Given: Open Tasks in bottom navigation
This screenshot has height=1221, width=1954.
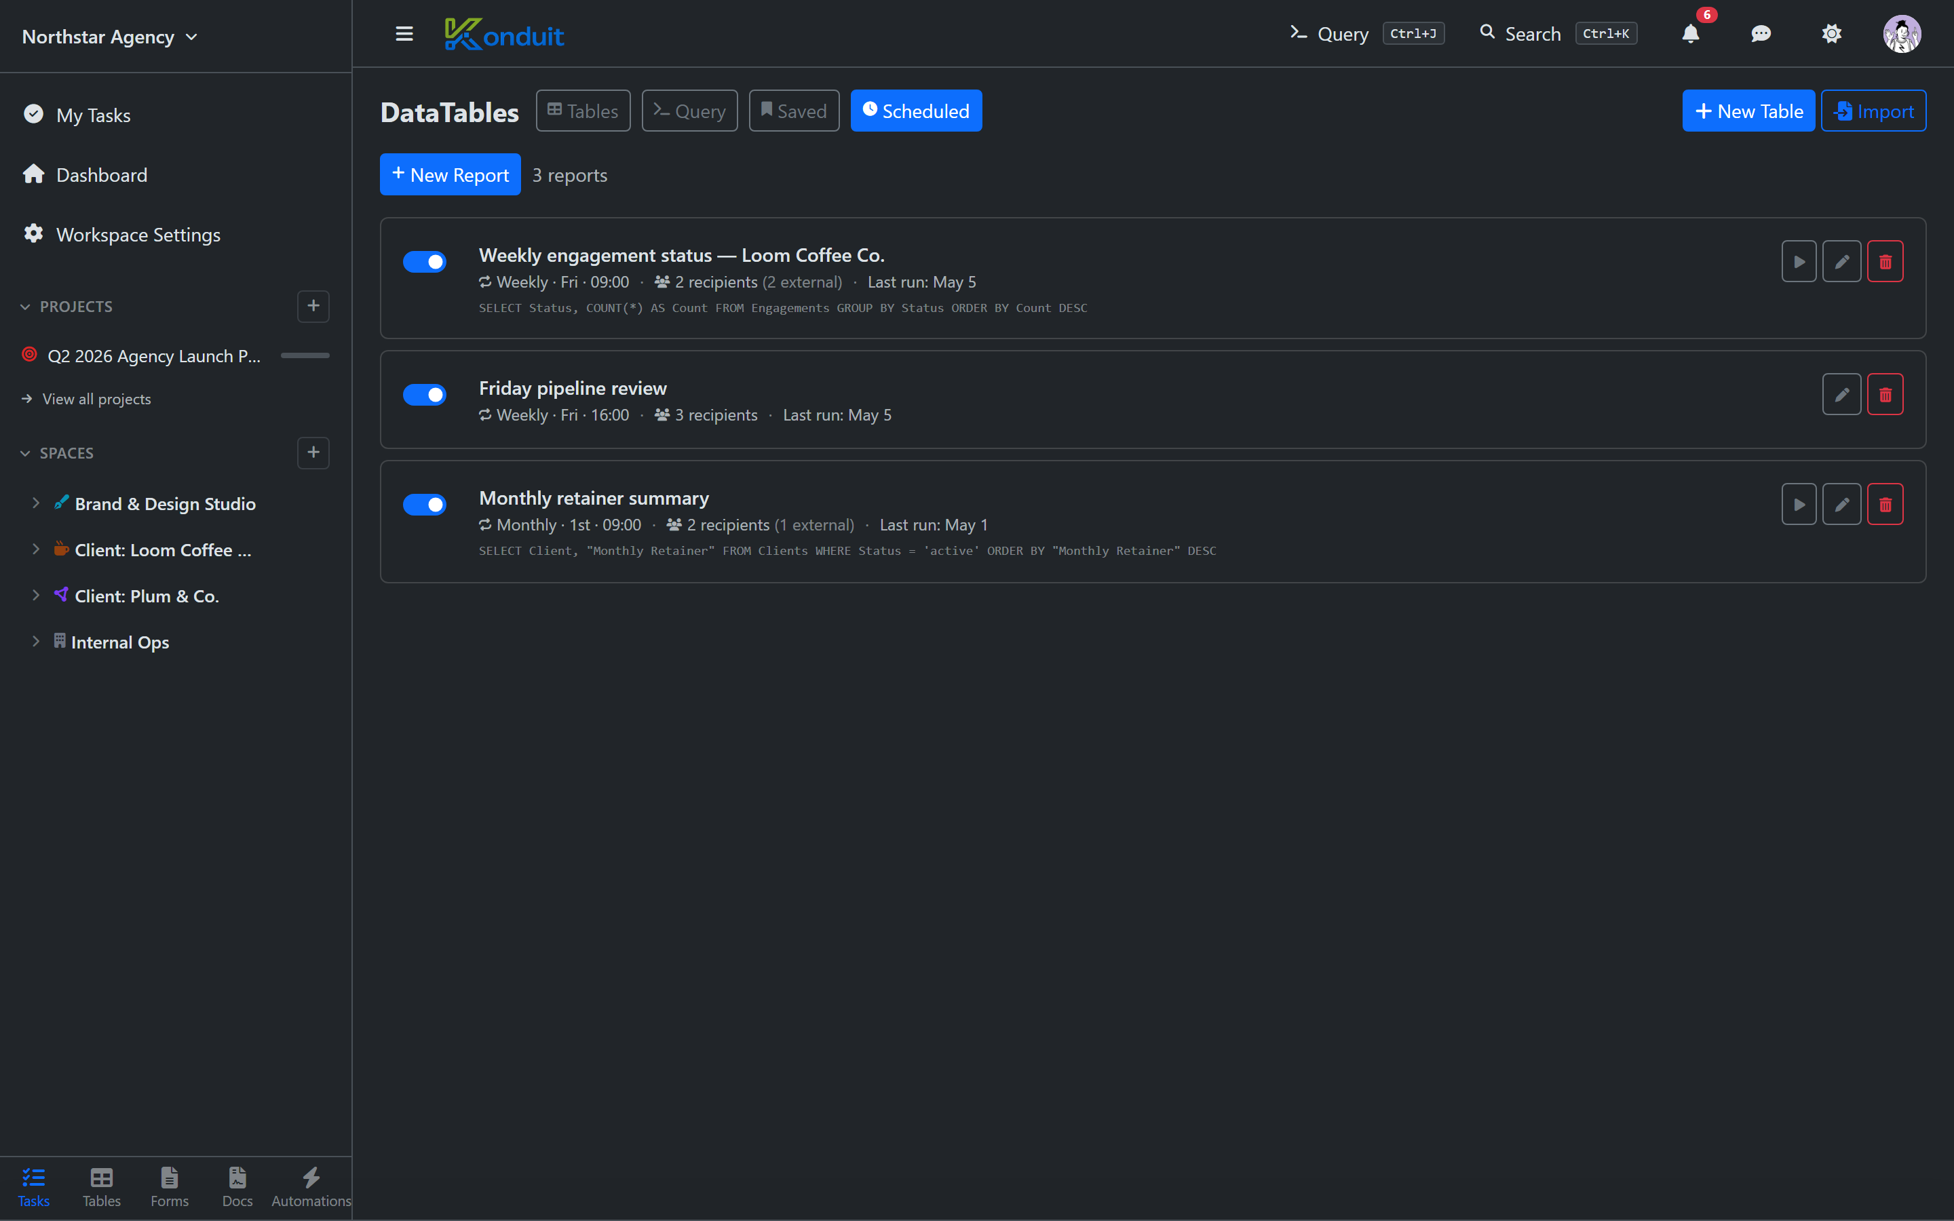Looking at the screenshot, I should point(34,1187).
